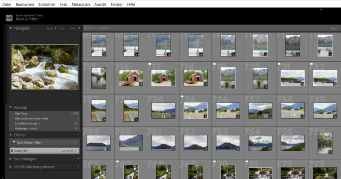The image size is (341, 179).
Task: Collapse the Navigator panel
Action: point(11,28)
